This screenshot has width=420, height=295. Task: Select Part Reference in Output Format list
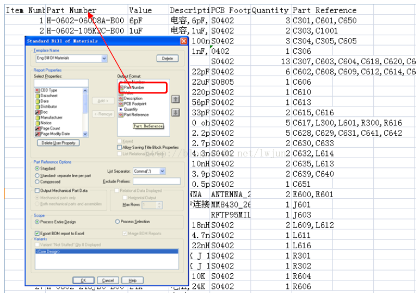tap(136, 115)
